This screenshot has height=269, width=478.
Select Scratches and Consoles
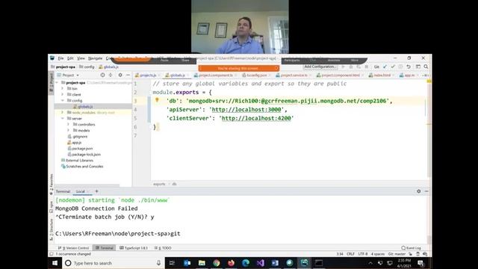84,167
